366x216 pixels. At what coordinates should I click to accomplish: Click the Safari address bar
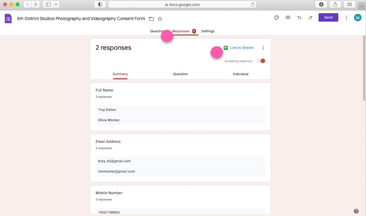click(x=182, y=5)
